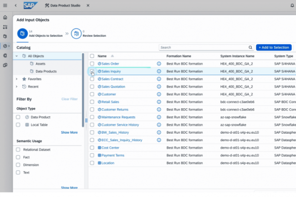Open the notifications bell

pos(292,5)
